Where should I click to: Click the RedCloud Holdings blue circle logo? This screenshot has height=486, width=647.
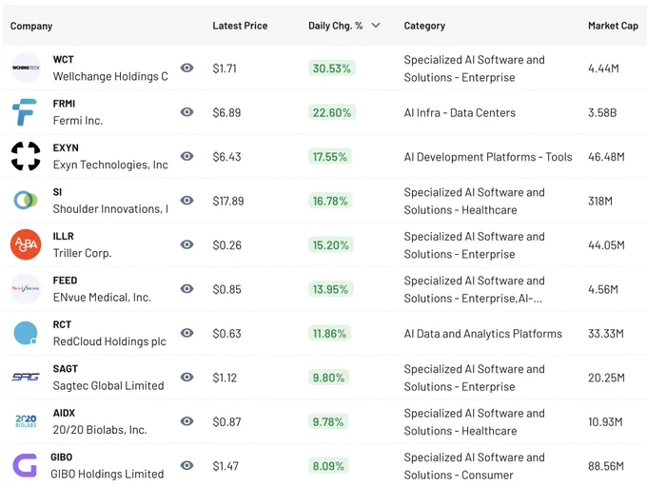pos(26,333)
